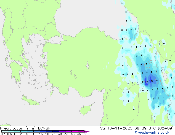Pick the 15–20 mm legend color swatch
The width and height of the screenshot is (175, 135).
[43, 131]
